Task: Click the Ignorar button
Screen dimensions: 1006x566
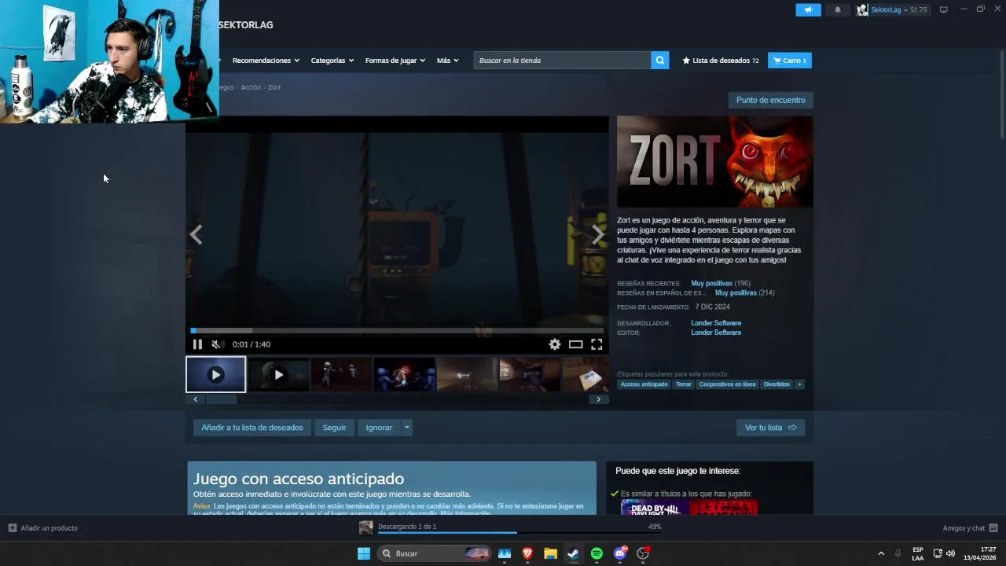Action: tap(379, 428)
